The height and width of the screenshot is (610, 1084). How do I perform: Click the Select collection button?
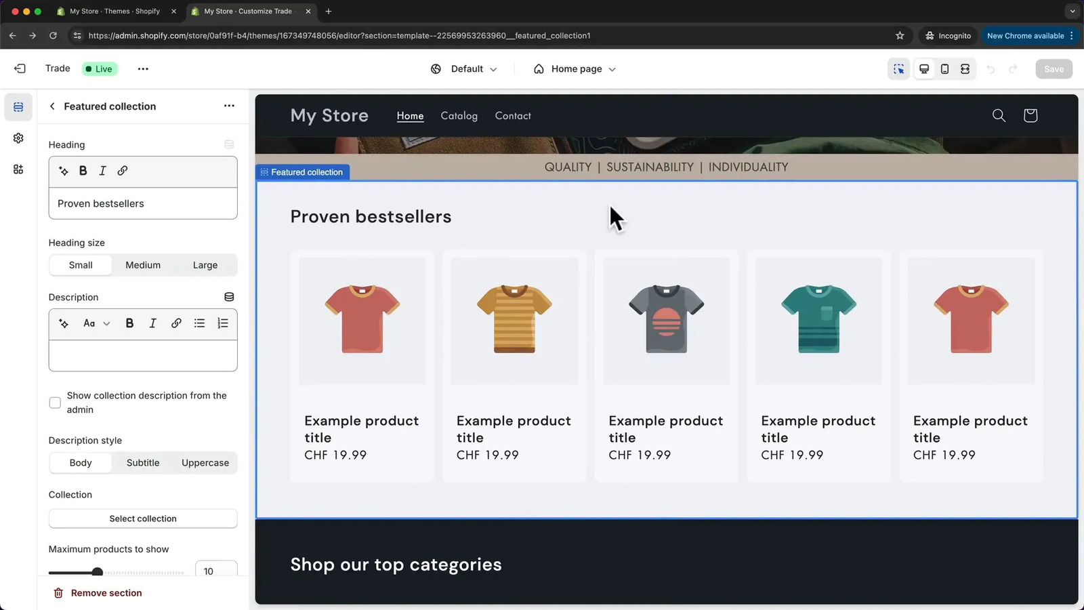[x=143, y=518]
